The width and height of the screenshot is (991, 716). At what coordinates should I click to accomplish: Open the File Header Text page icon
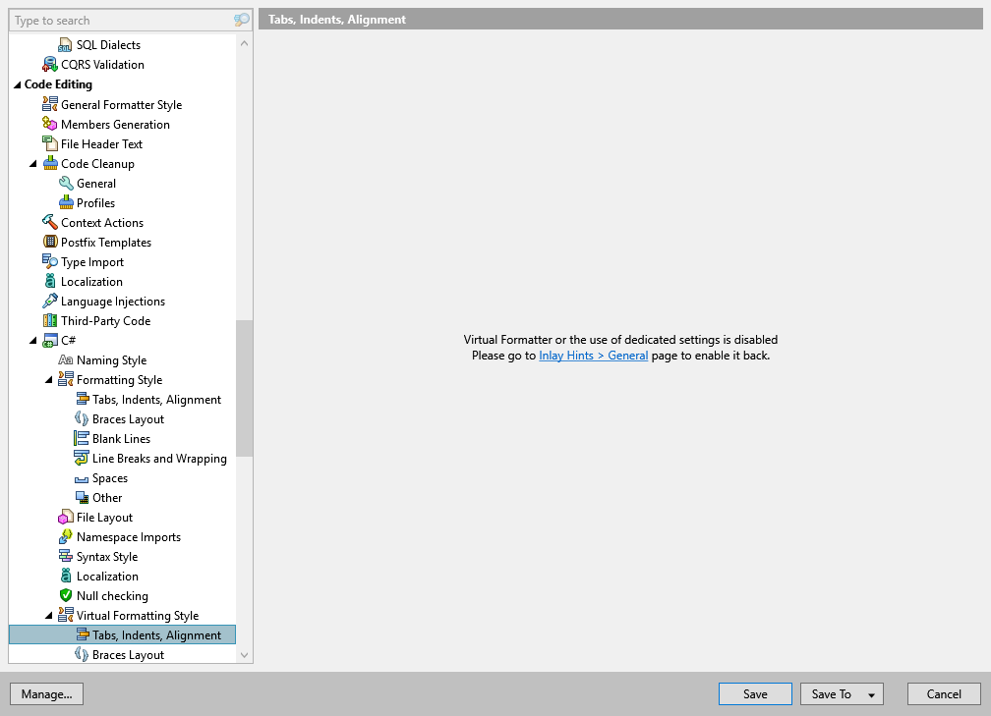click(x=52, y=143)
